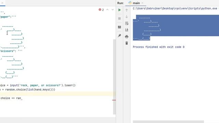This screenshot has height=123, width=219.
Task: Restore layout icon in Run panel
Action: tap(119, 27)
